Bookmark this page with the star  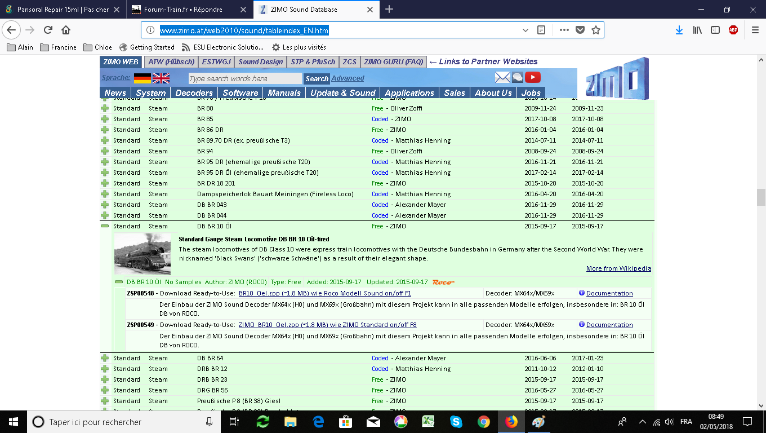(x=595, y=30)
